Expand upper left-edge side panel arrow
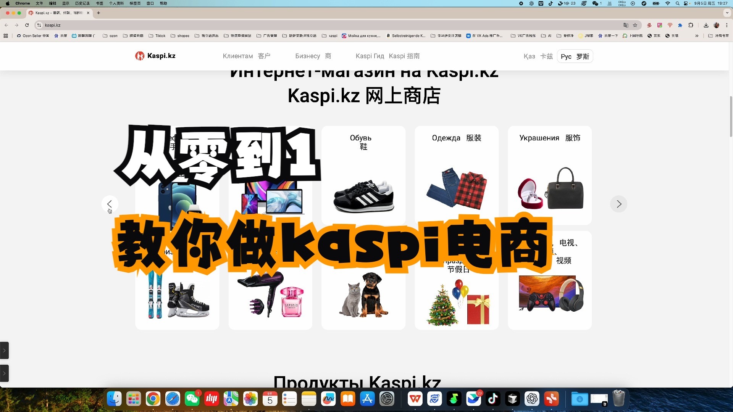The image size is (733, 412). [4, 350]
